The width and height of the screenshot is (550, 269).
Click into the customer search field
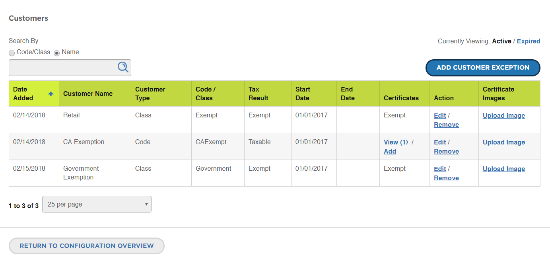click(63, 68)
